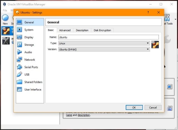Minimize the VirtualBox Manager window
Screen dimensions: 178x130
pos(150,4)
